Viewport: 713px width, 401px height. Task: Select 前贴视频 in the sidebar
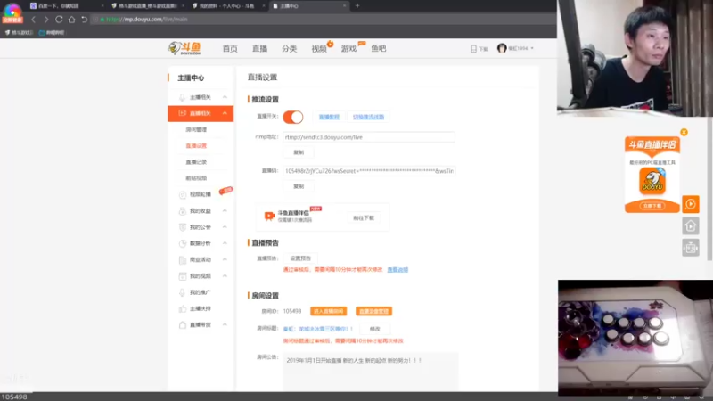pyautogui.click(x=196, y=178)
